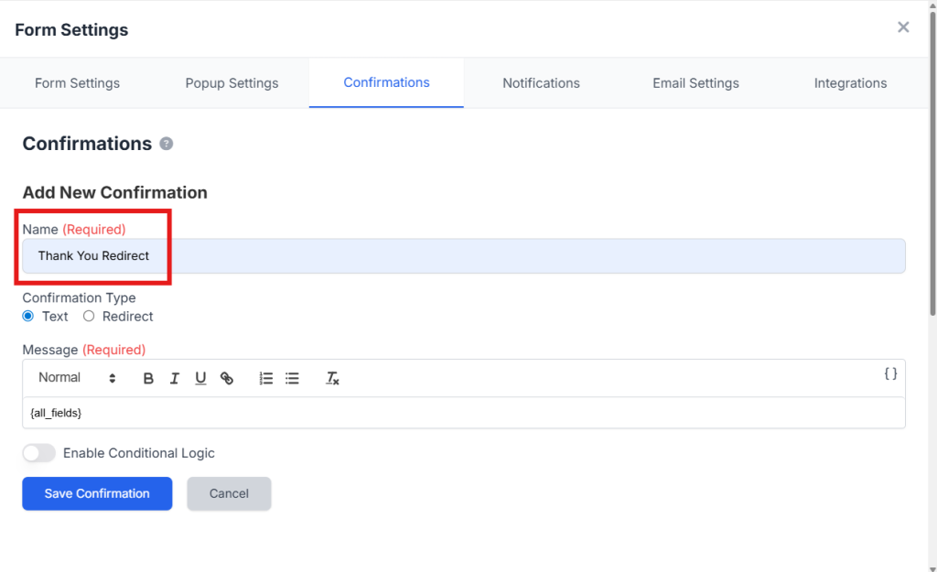Click Save Confirmation button
The height and width of the screenshot is (572, 937).
click(x=97, y=493)
